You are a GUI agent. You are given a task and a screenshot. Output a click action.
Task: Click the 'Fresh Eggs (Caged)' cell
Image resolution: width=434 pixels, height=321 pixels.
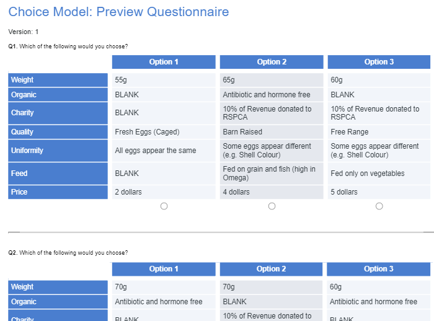pyautogui.click(x=164, y=132)
